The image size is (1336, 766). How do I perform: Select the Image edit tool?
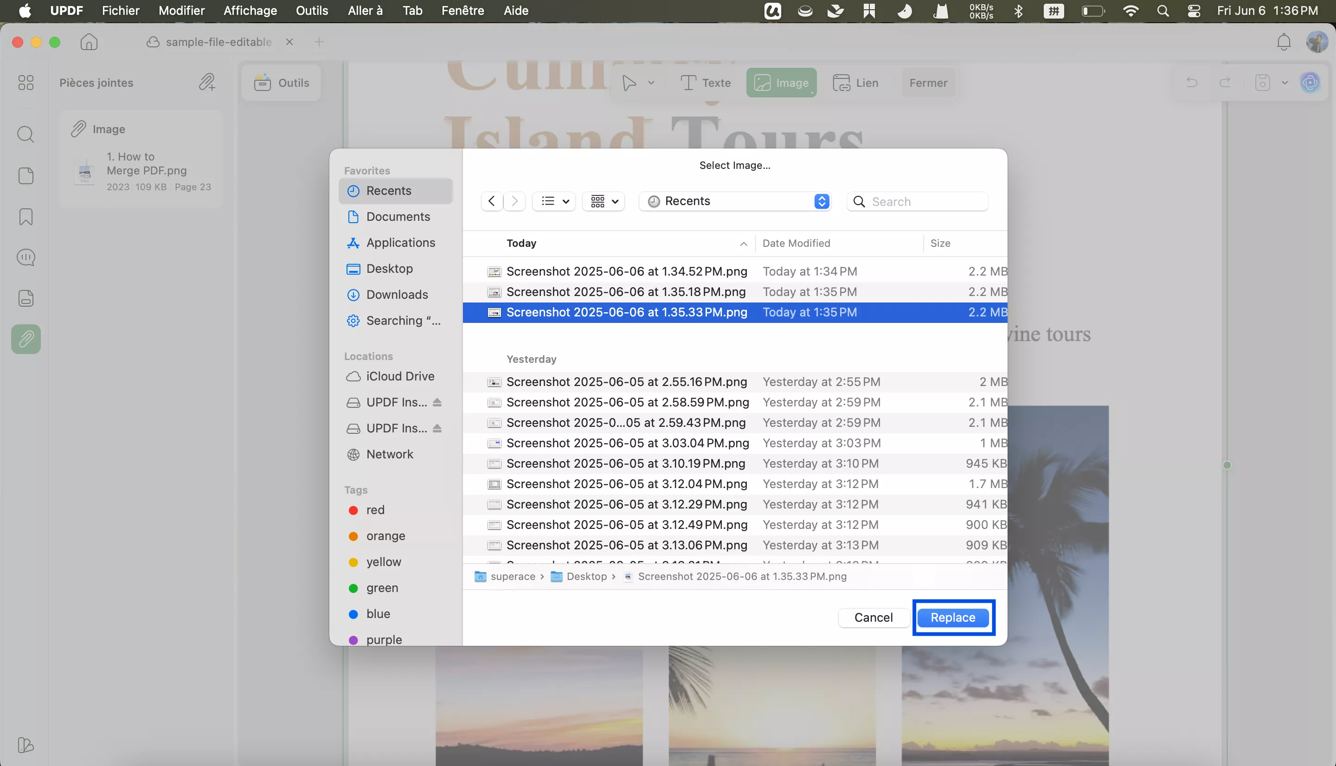click(781, 83)
